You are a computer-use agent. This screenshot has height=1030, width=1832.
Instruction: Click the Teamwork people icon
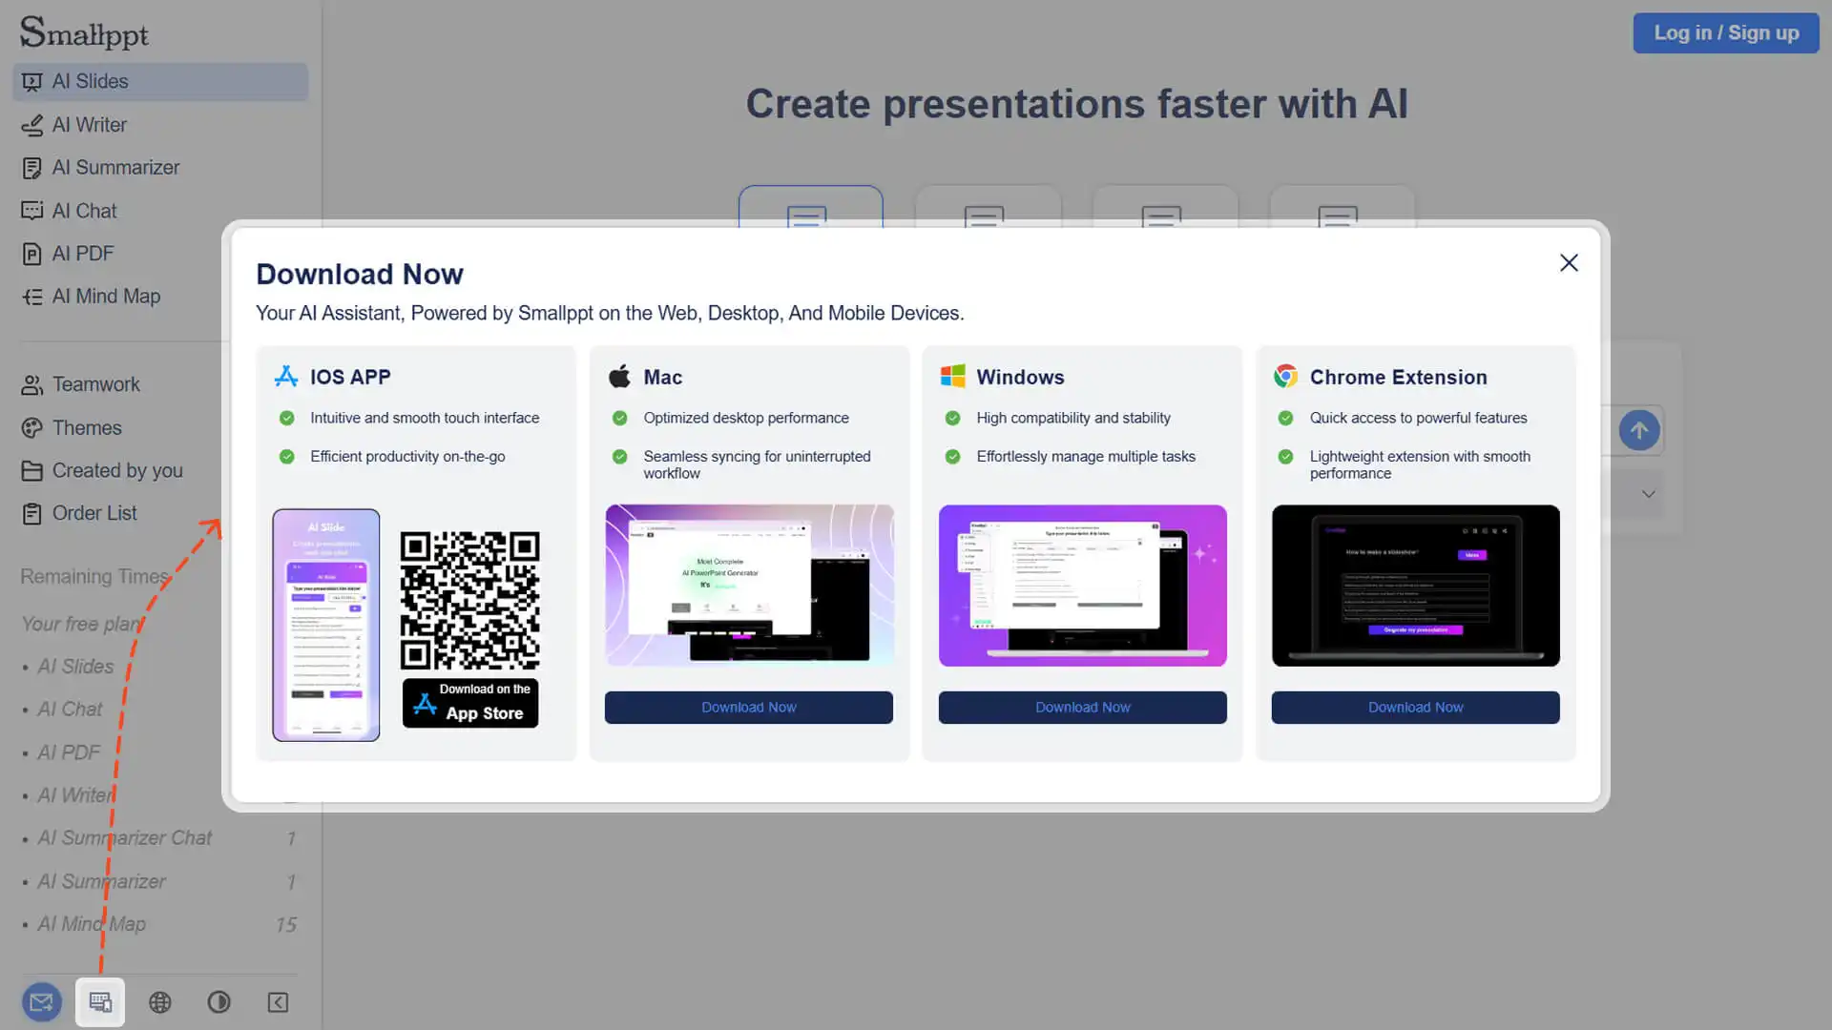click(31, 384)
